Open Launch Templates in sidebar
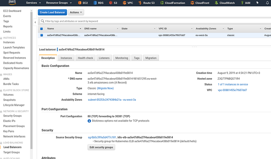271x159 pixels. (x=14, y=47)
